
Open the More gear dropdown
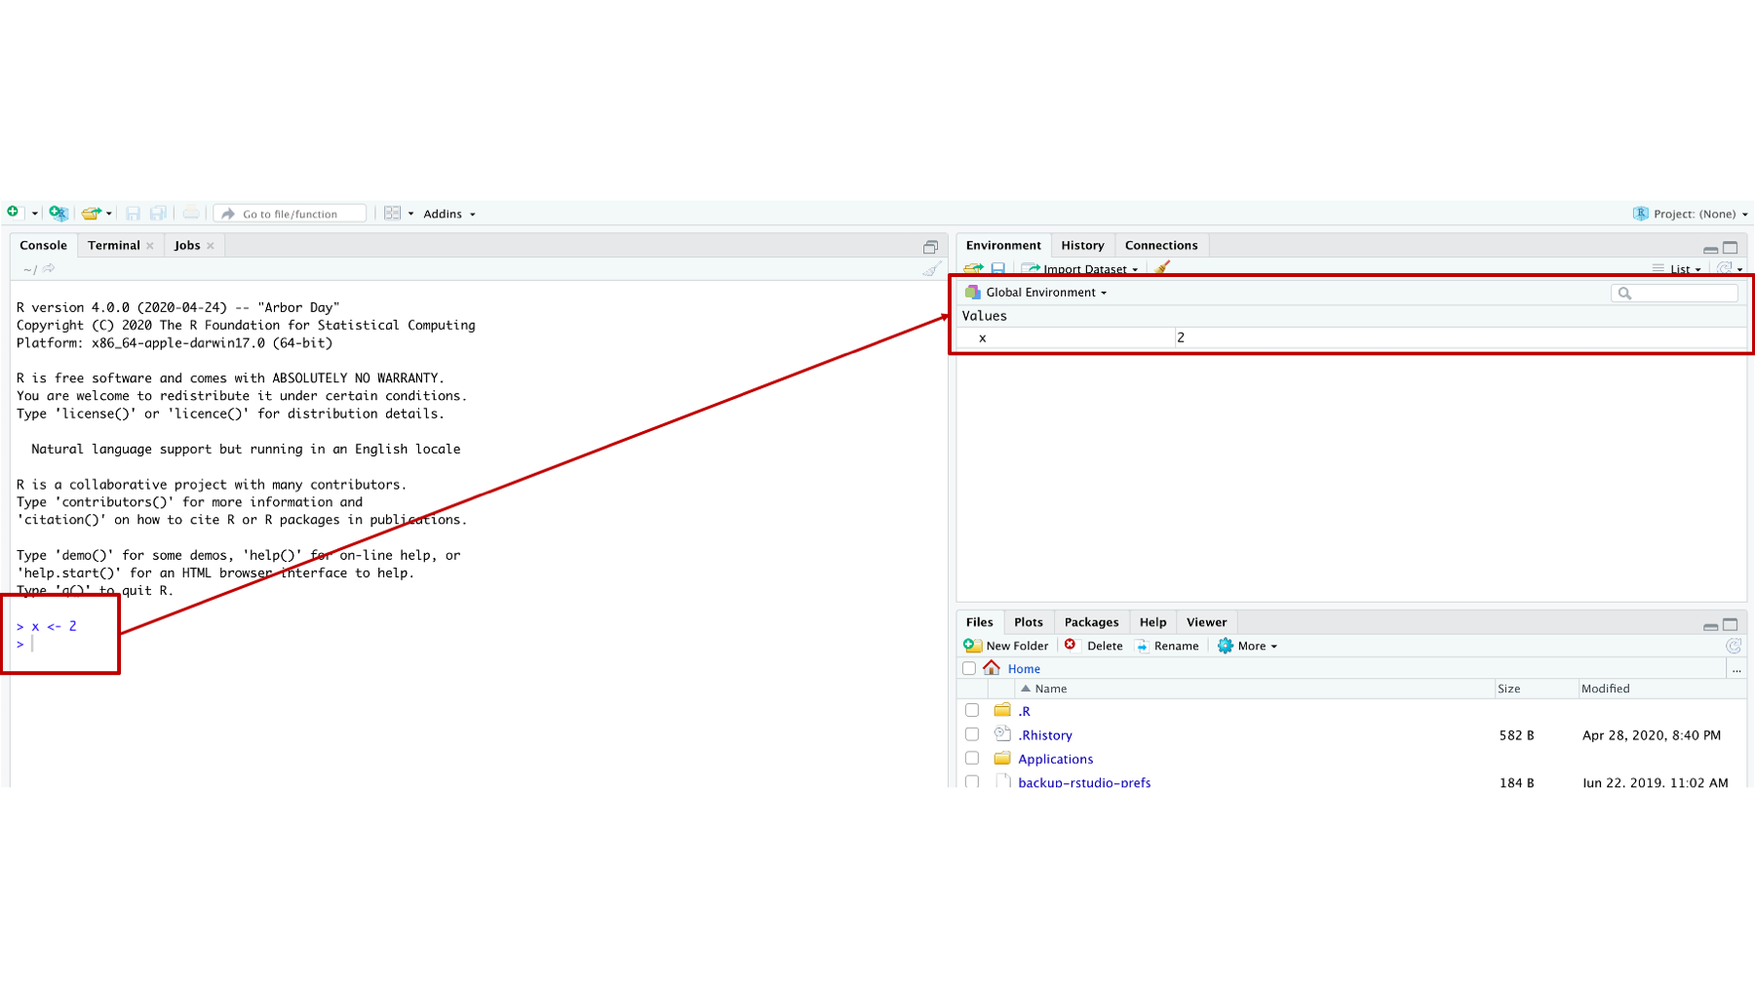1247,646
